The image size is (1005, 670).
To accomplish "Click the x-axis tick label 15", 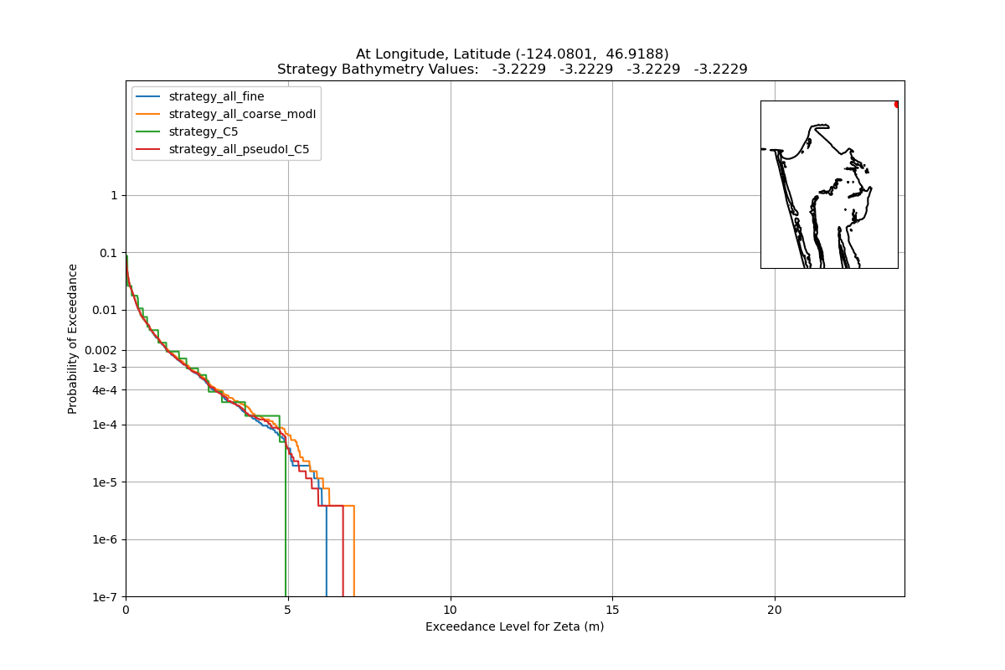I will click(612, 610).
